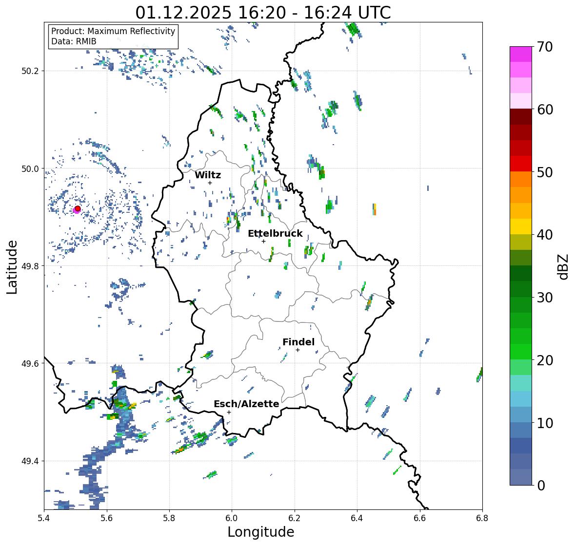Click the 5.6 longitude tick label
575x544 pixels.
click(107, 518)
